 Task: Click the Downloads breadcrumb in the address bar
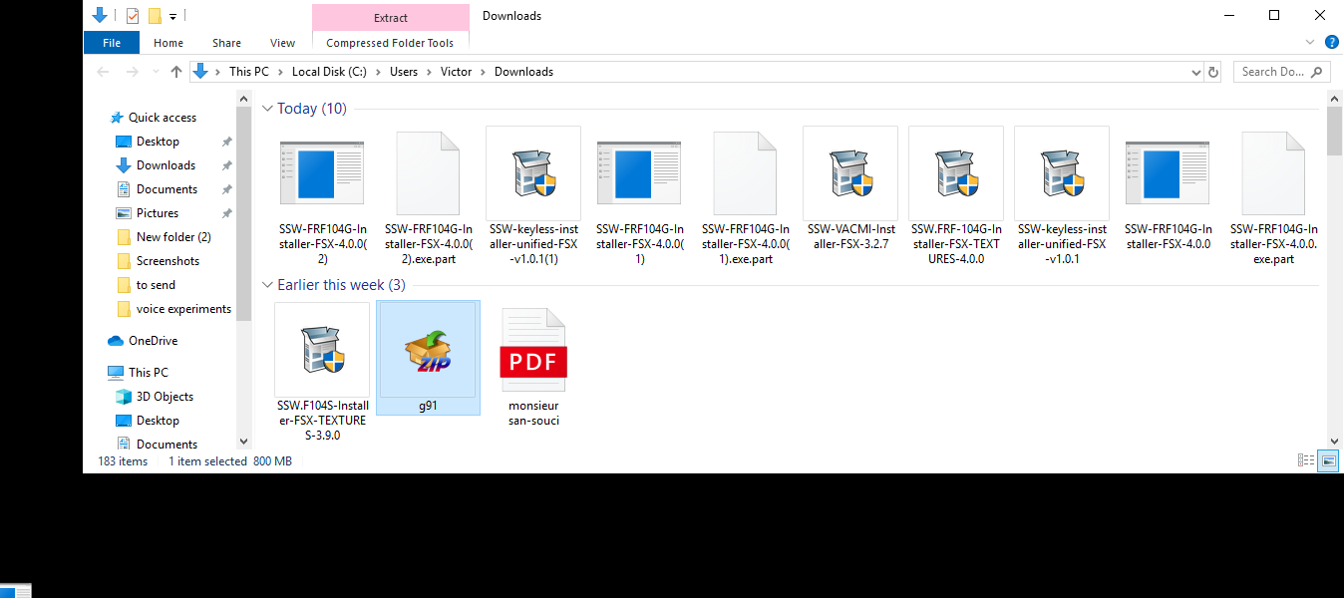click(x=523, y=72)
